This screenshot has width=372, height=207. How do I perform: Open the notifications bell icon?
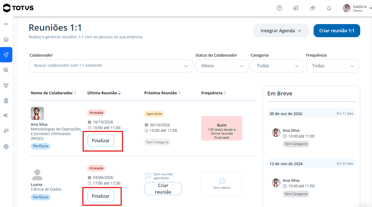(x=329, y=8)
